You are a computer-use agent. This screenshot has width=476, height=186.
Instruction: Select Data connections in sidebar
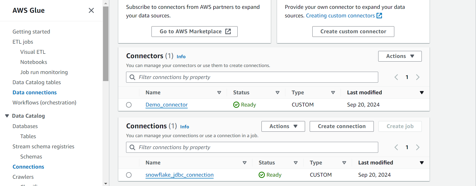[35, 92]
